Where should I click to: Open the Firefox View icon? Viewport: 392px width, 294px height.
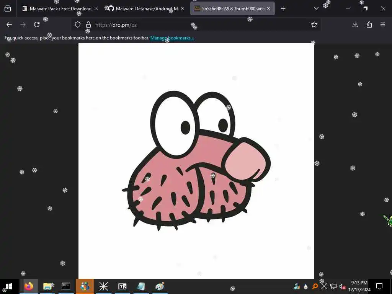click(8, 9)
